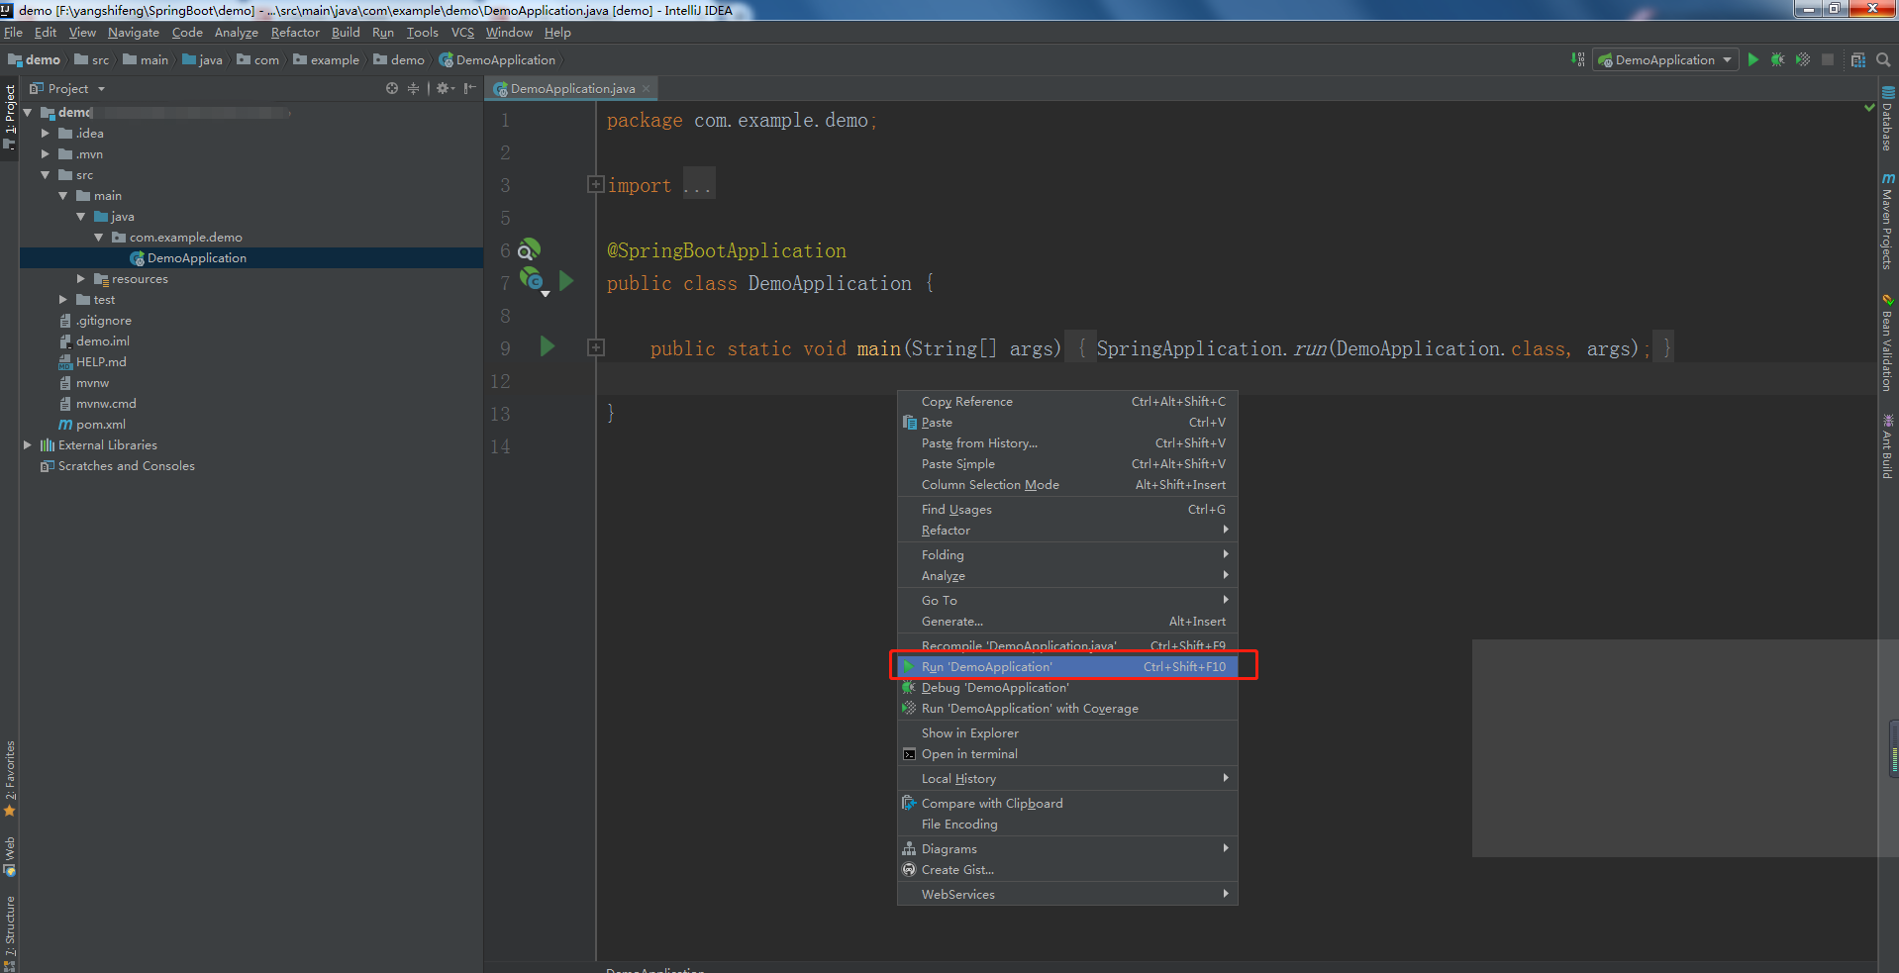
Task: Choose Run 'DemoApplication' with Coverage
Action: point(1067,708)
